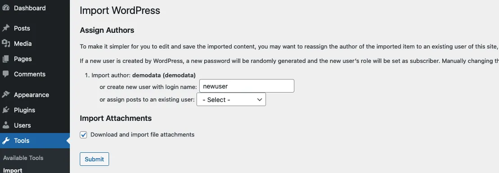Open the Appearance menu label
This screenshot has height=173, width=499.
pos(32,95)
